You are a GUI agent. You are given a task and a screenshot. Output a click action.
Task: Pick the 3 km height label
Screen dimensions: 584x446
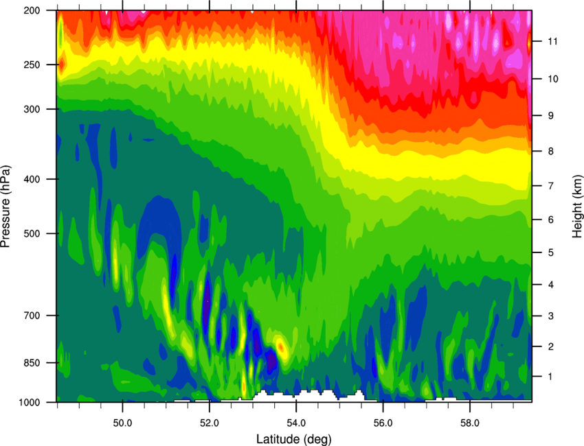click(x=551, y=316)
